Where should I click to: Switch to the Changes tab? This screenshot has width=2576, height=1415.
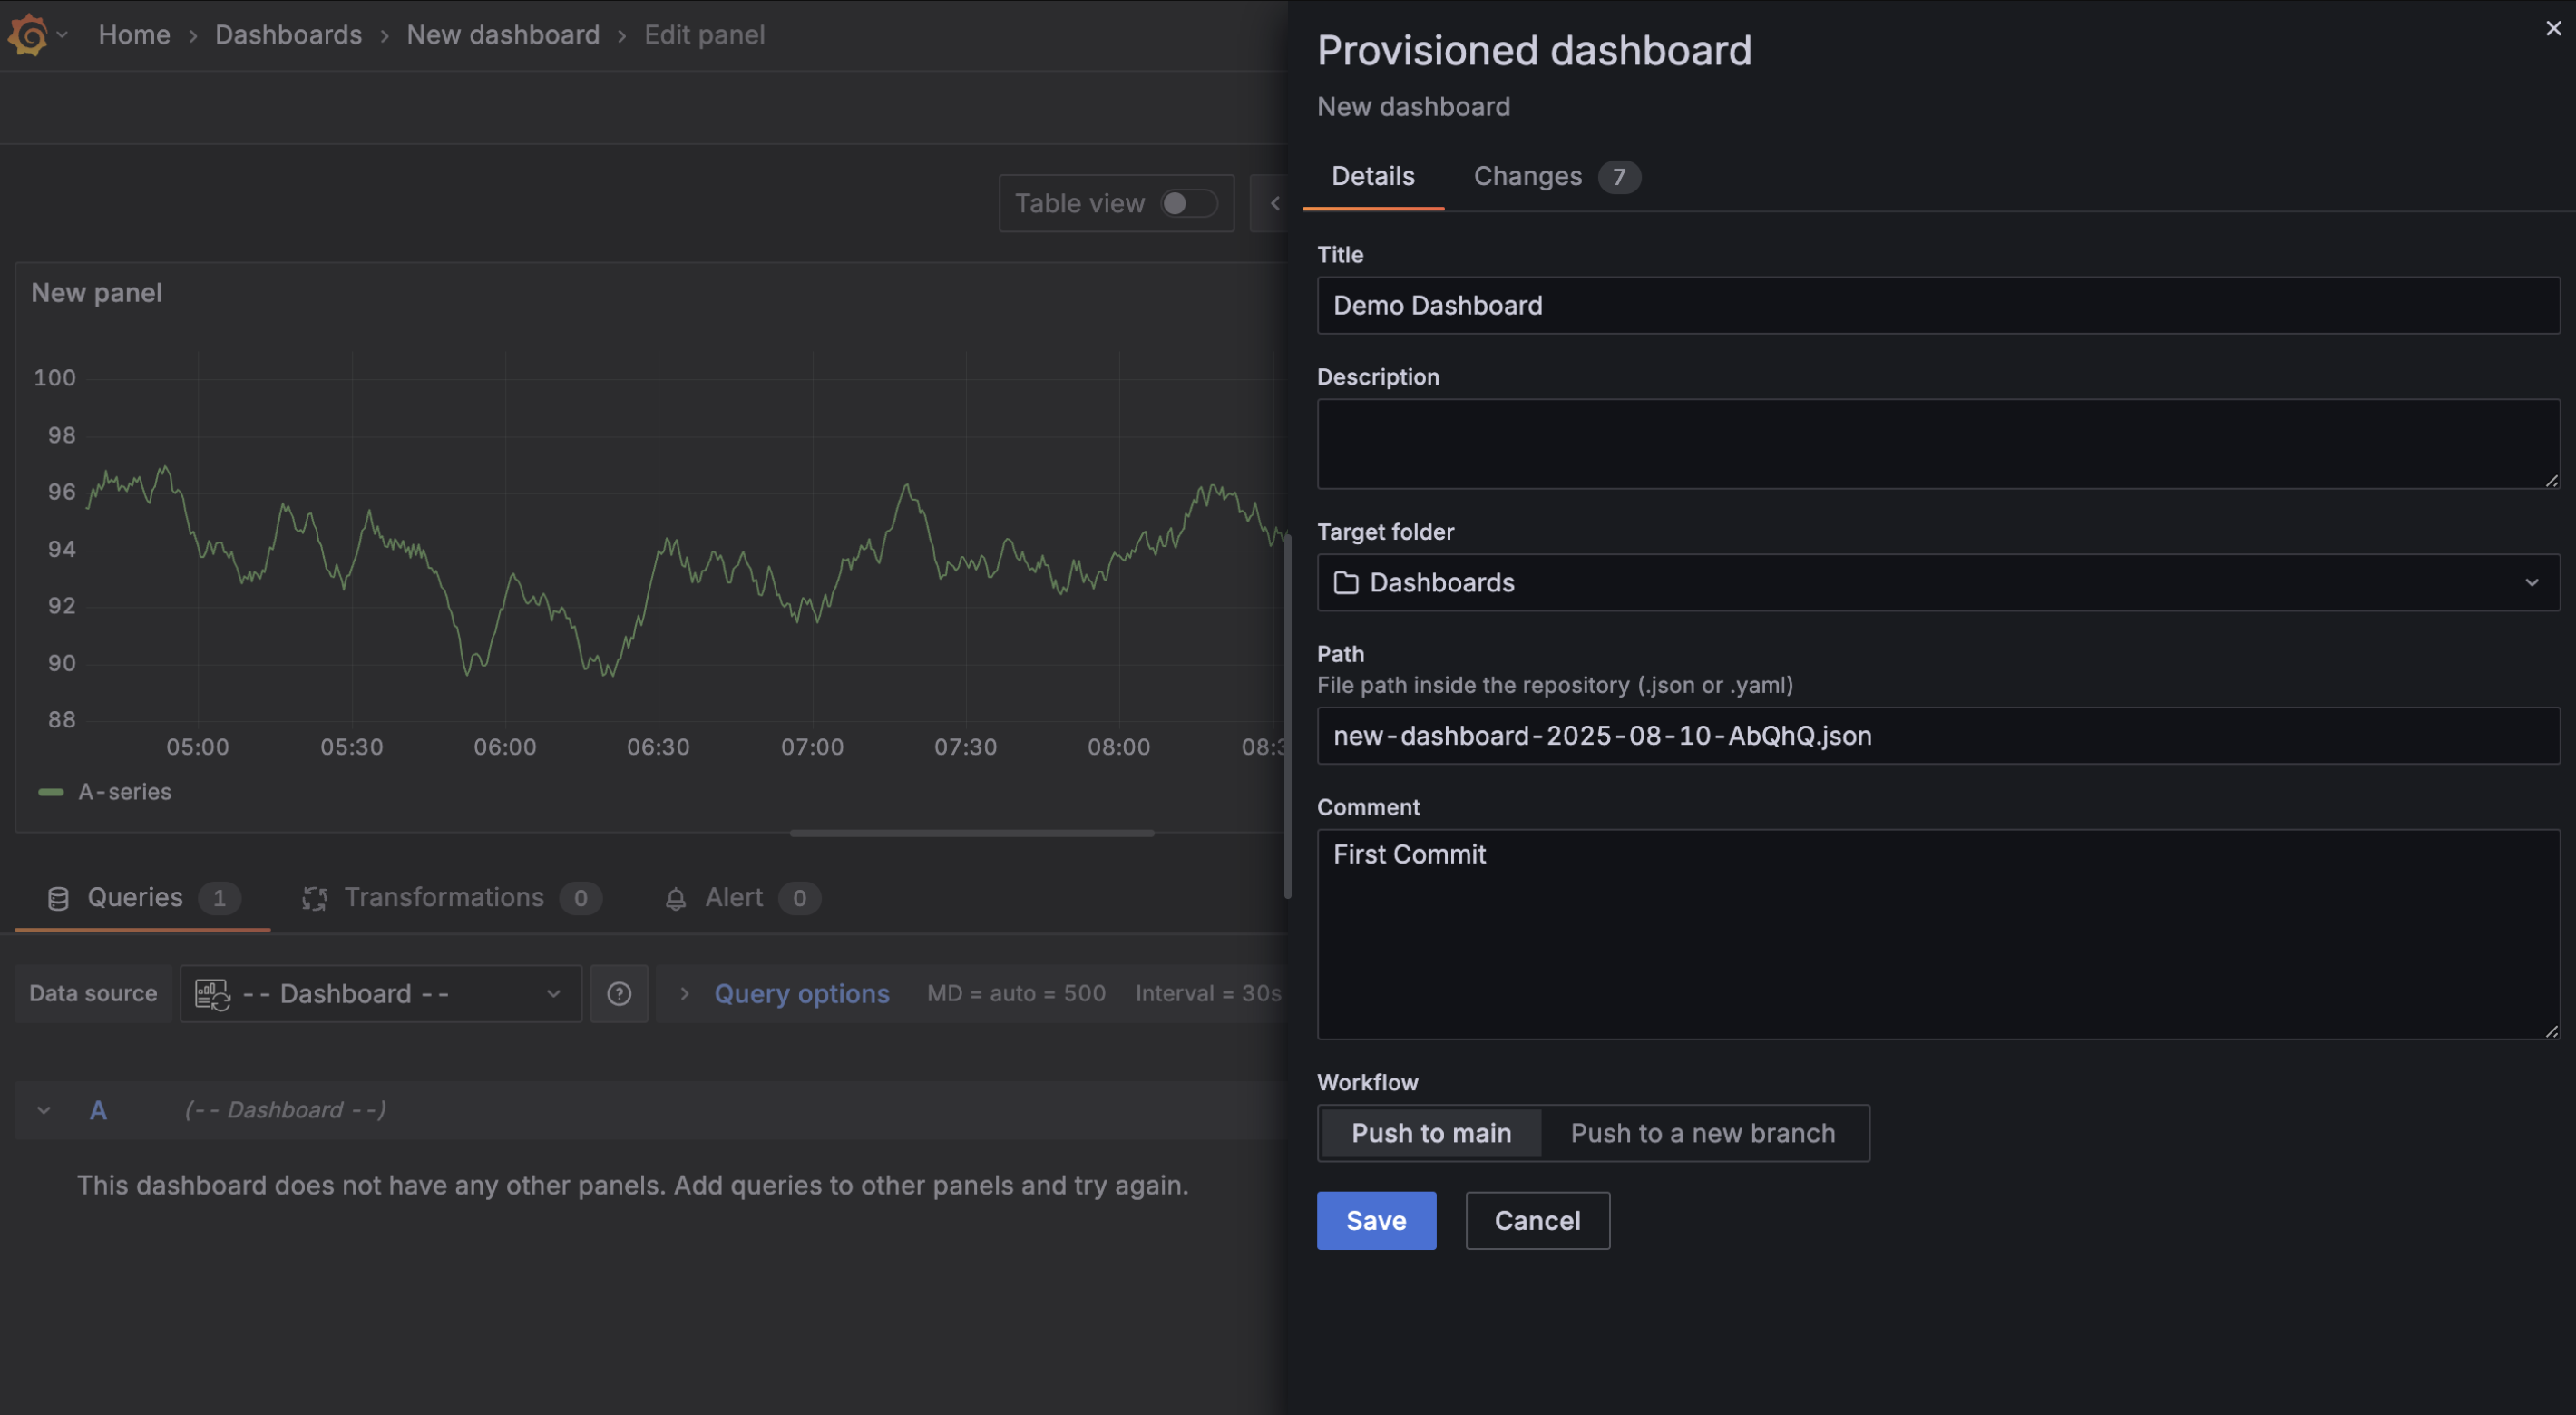[x=1556, y=177]
